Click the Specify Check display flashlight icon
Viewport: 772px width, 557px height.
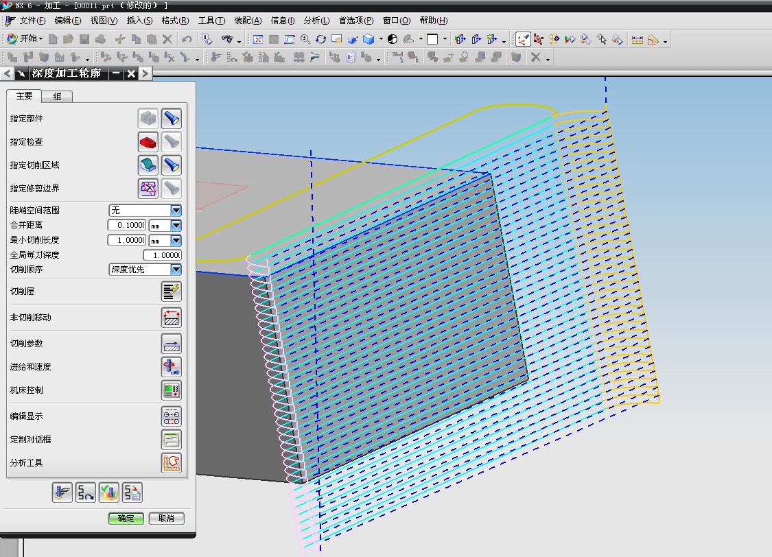(172, 142)
